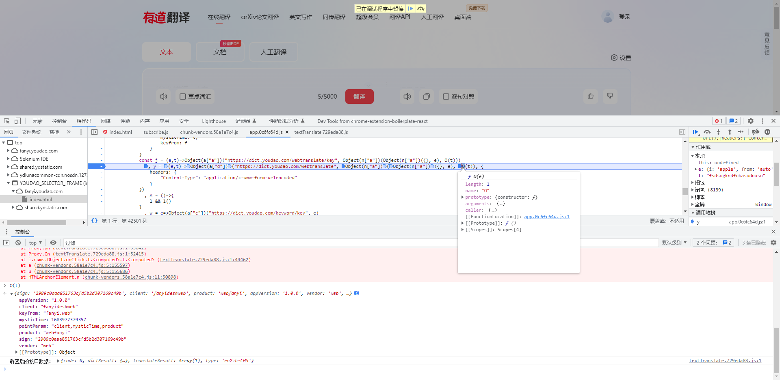Screen dimensions: 780x380
Task: Click the navigator pane horizontal scrollbar
Action: (x=37, y=222)
